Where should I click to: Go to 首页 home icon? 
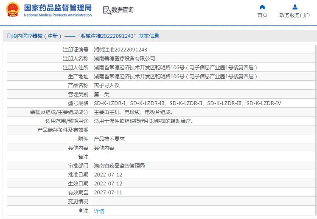tap(262, 7)
